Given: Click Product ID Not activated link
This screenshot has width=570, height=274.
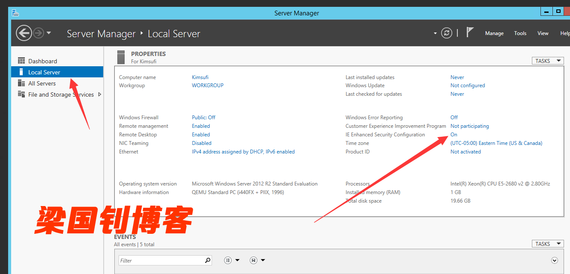Looking at the screenshot, I should click(466, 152).
